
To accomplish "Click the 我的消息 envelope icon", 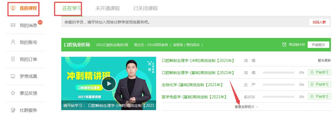I will 13,25.
